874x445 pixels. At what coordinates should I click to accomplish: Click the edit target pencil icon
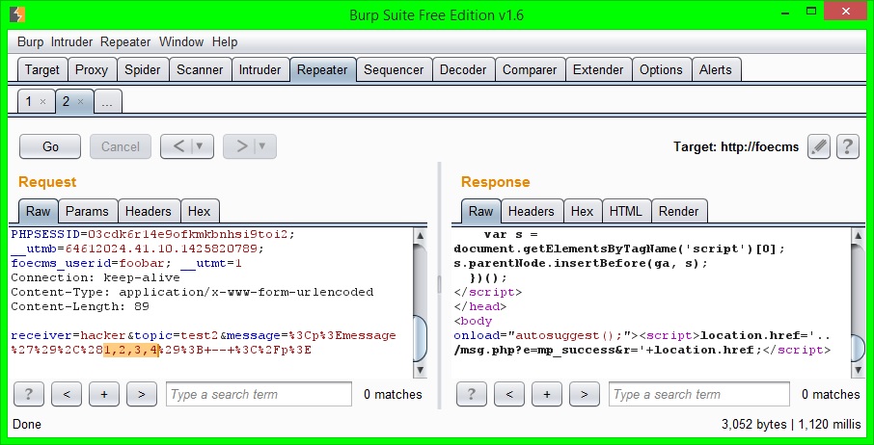coord(819,146)
